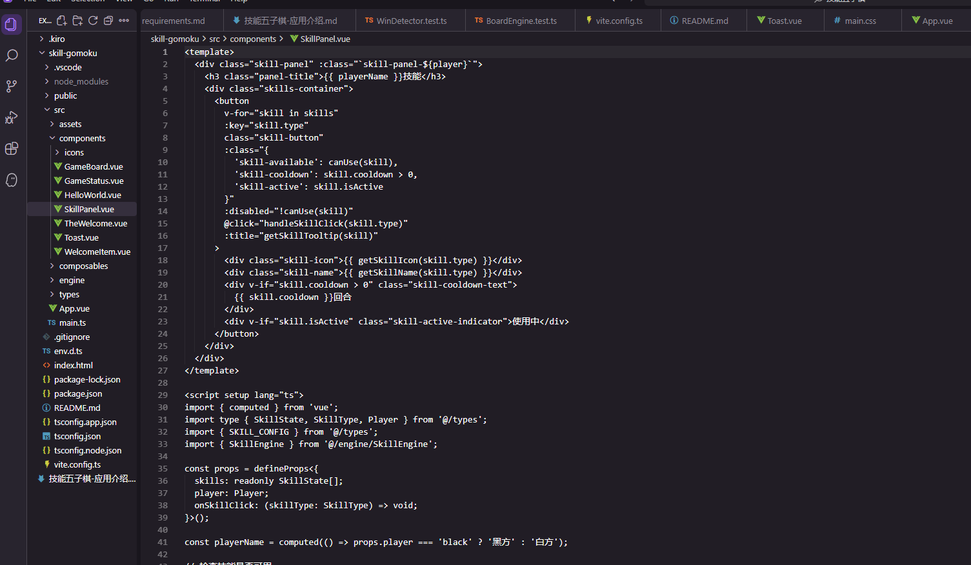This screenshot has width=971, height=565.
Task: Click the Vue icon beside GameBoard.vue
Action: (x=58, y=166)
